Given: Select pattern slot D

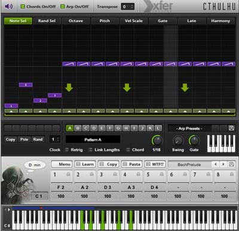Looking at the screenshot, I should coord(94,128).
